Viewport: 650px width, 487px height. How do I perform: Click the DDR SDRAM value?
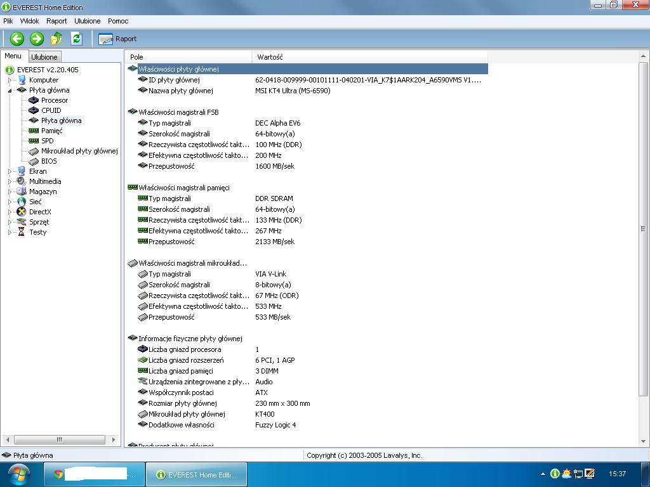pyautogui.click(x=274, y=198)
